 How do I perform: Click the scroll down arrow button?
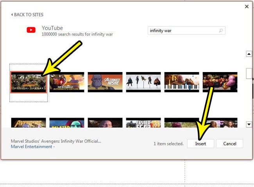pyautogui.click(x=249, y=124)
